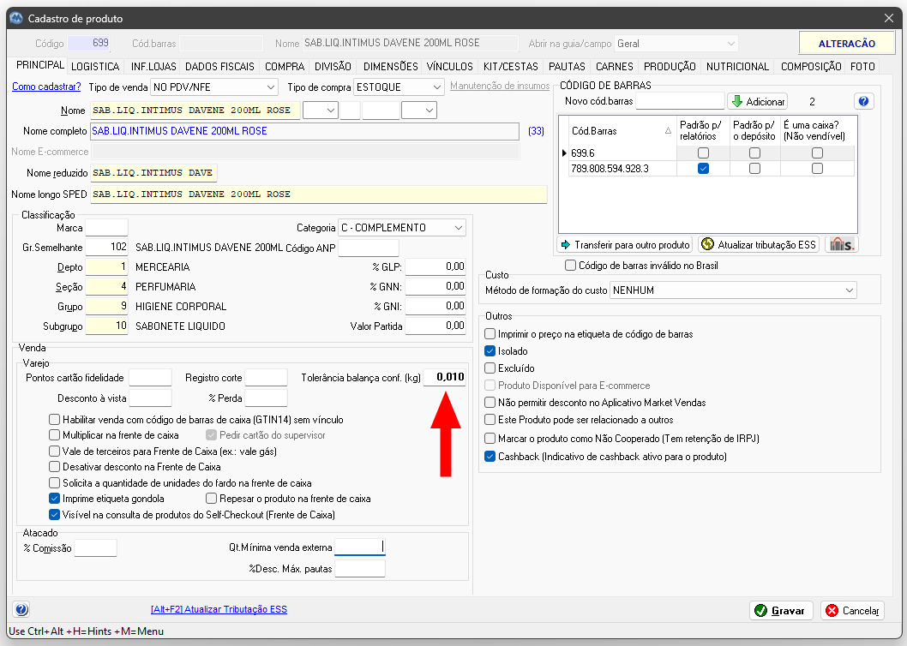
Task: Open the Como cadastrar? link
Action: (46, 87)
